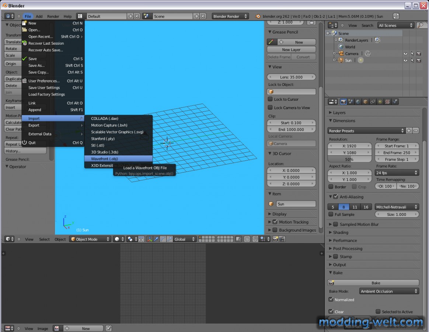Click the OpenGL render image camera icon
Screen dimensions: 429x332
point(275,239)
